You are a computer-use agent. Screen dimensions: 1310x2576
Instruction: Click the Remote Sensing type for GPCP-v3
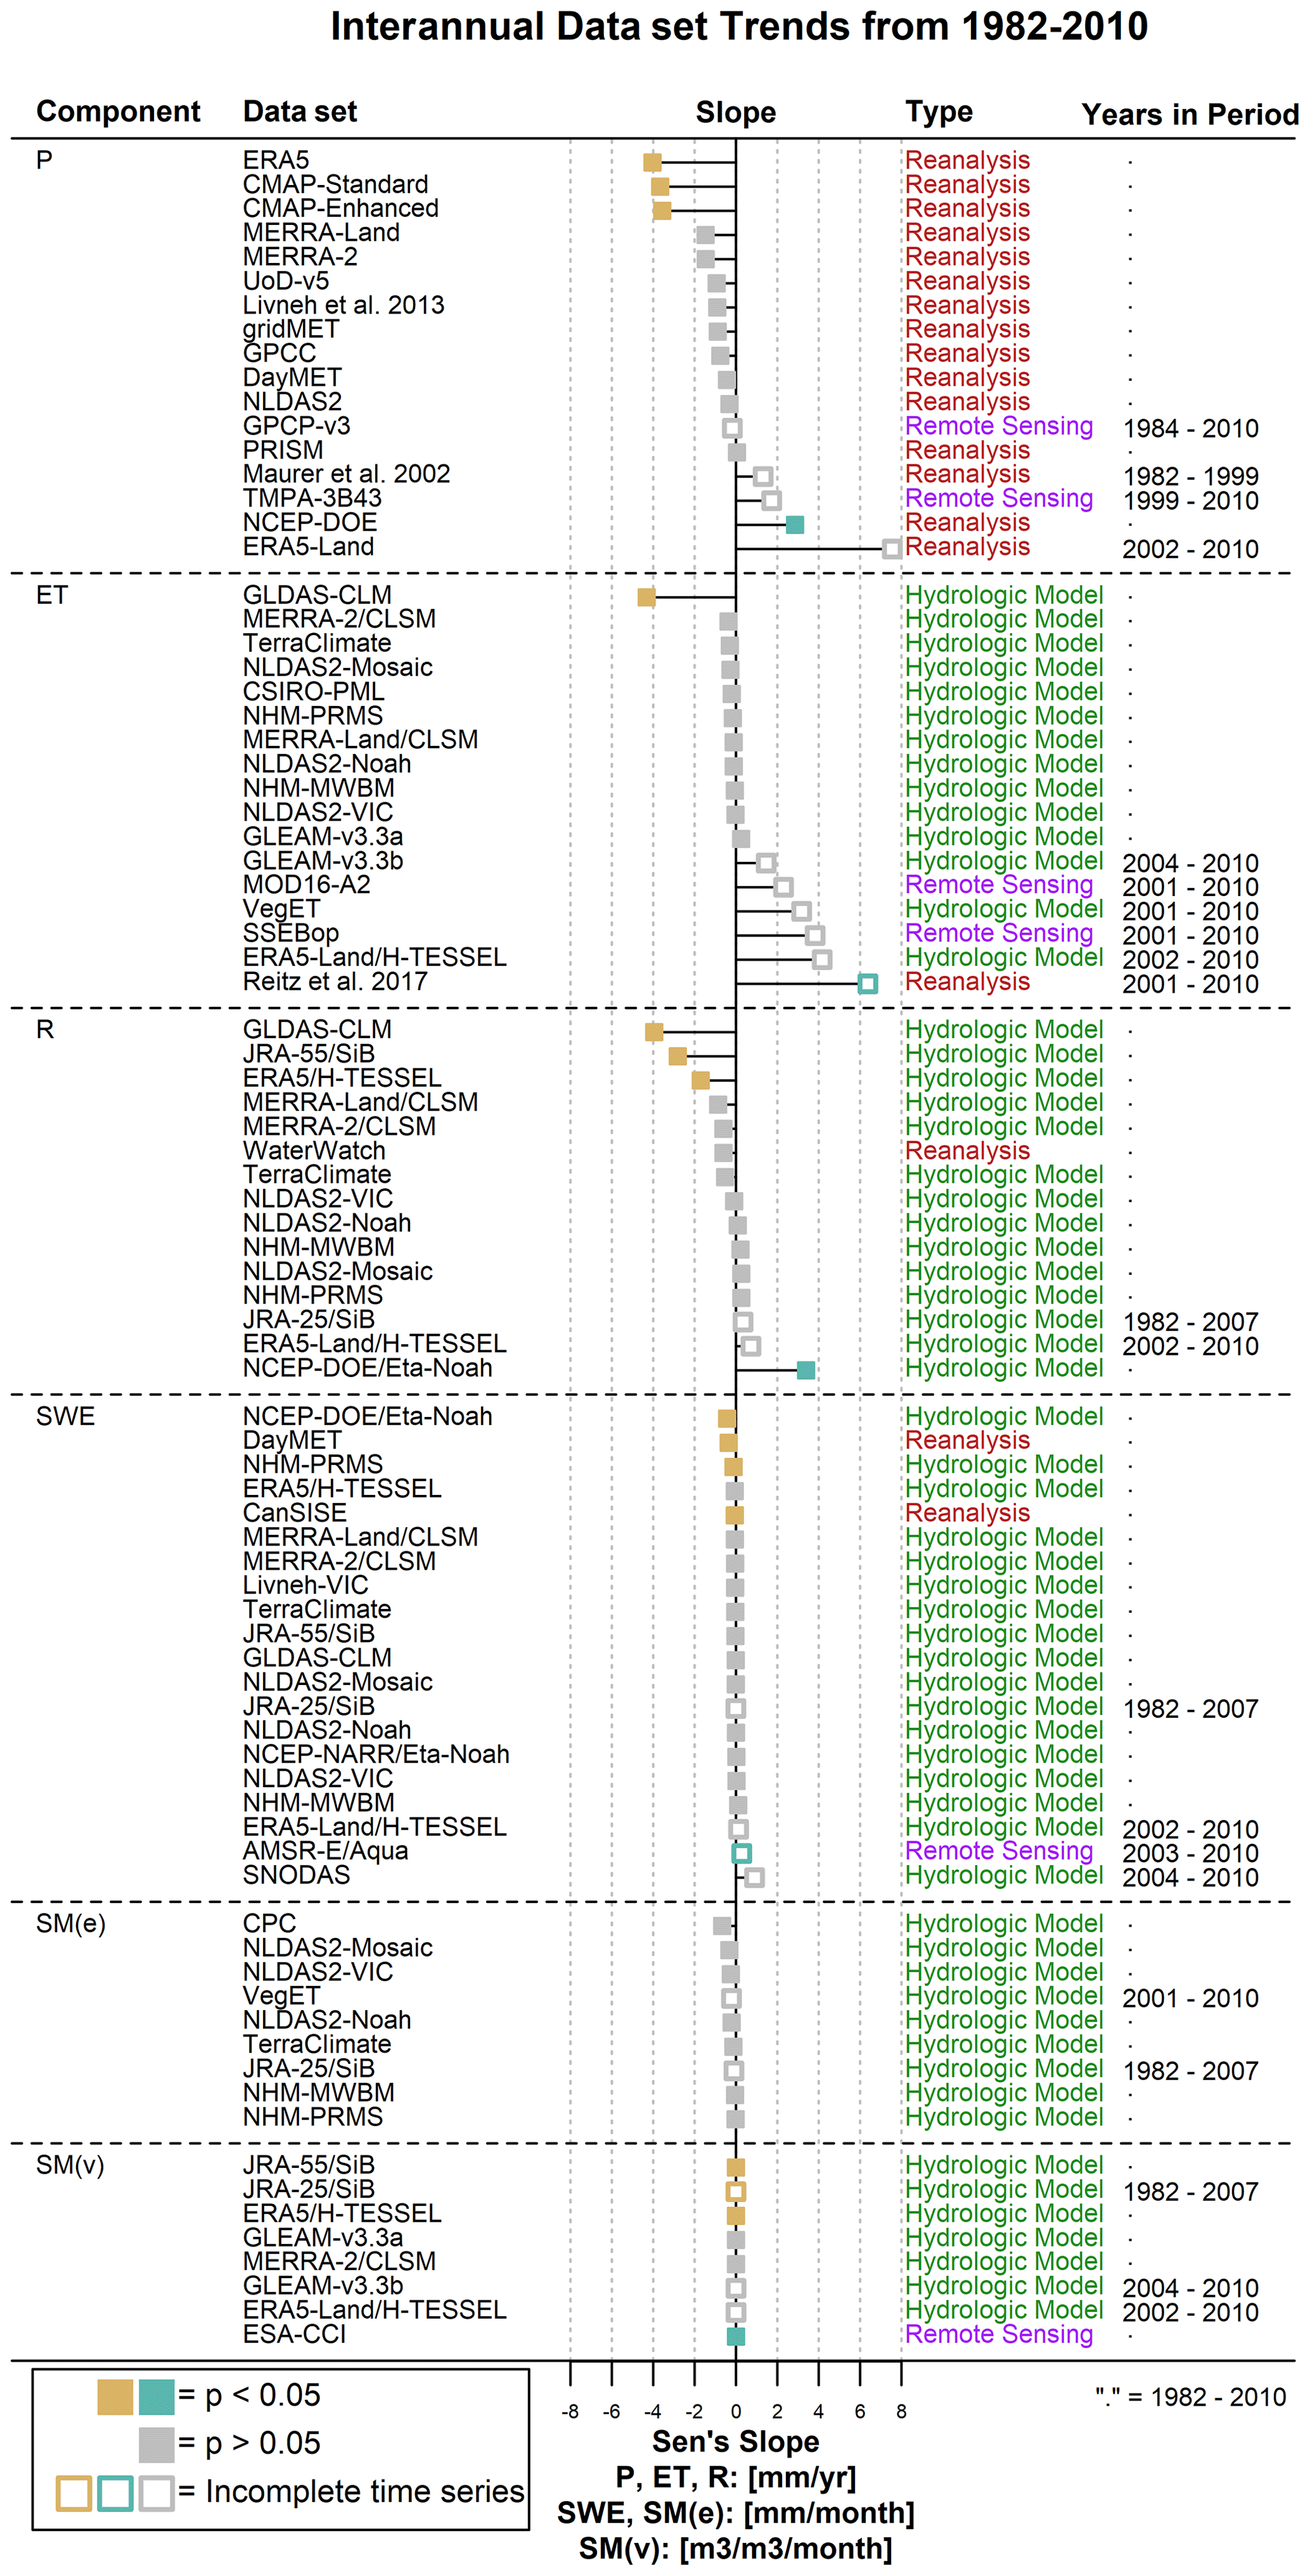pyautogui.click(x=998, y=426)
